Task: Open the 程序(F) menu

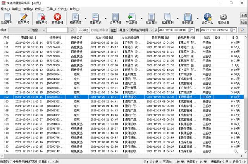Action: pyautogui.click(x=5, y=9)
